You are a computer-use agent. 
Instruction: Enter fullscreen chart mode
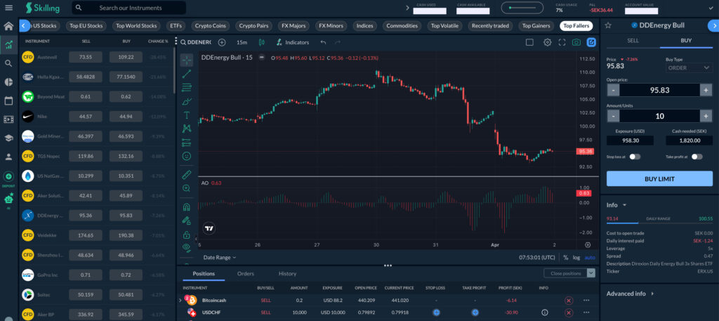562,42
